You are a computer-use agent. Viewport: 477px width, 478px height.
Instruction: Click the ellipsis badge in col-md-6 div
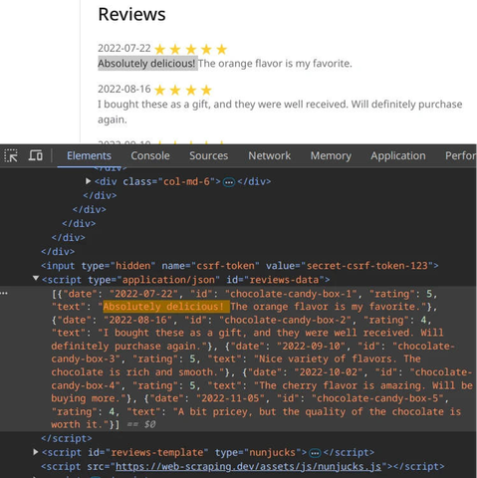[229, 182]
